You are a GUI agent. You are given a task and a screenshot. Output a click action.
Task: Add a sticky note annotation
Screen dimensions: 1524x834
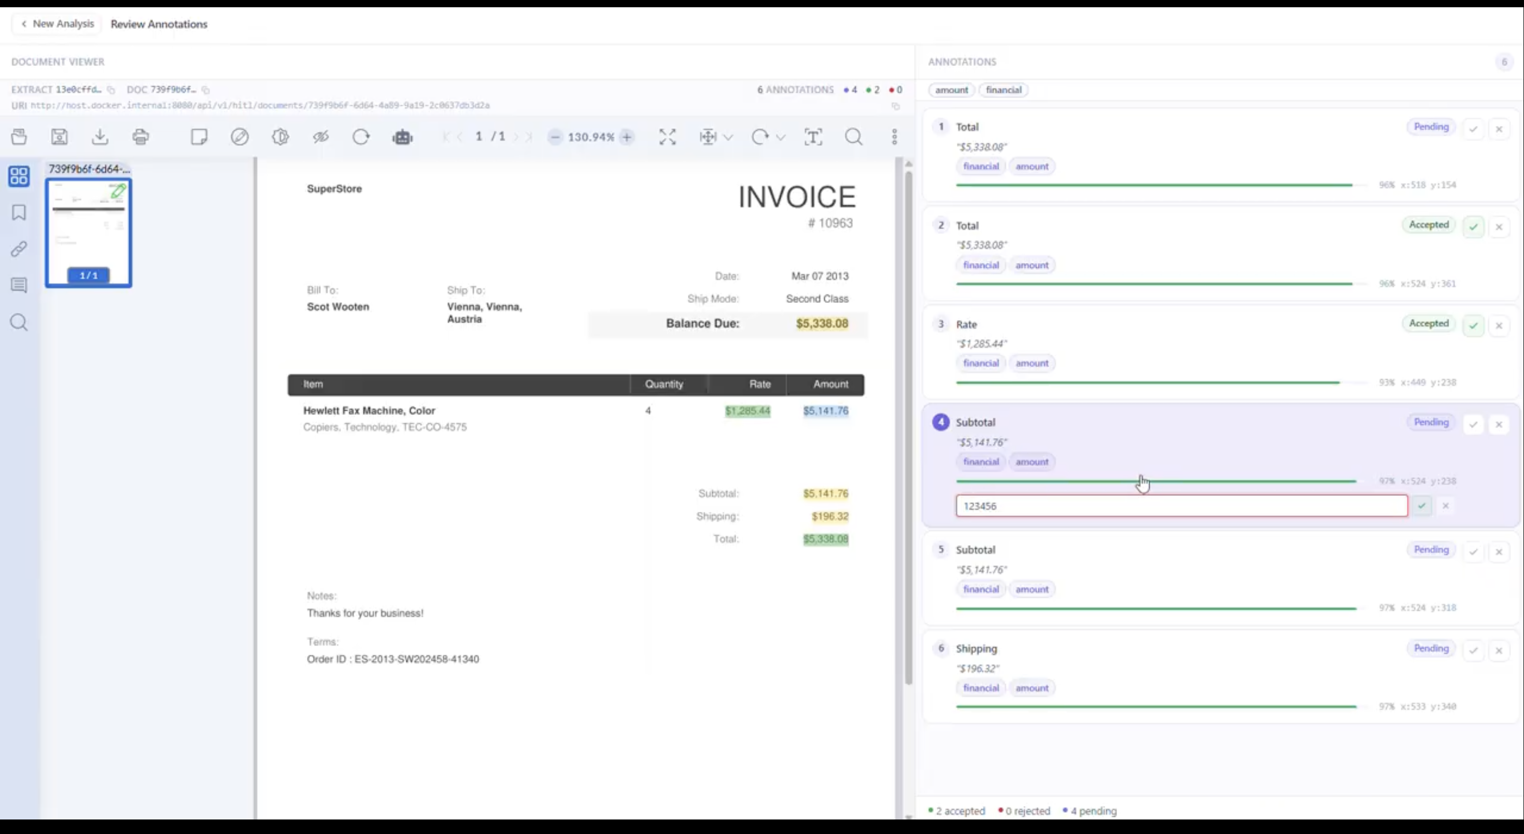tap(199, 137)
